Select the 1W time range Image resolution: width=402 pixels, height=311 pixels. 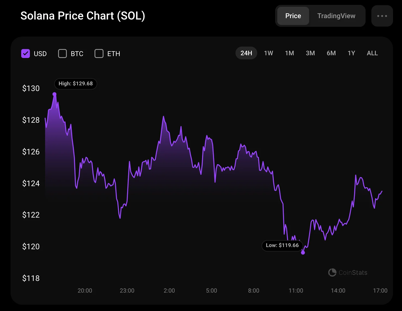268,53
